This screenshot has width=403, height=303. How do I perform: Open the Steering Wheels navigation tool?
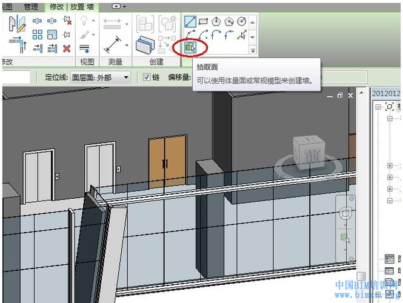click(345, 213)
